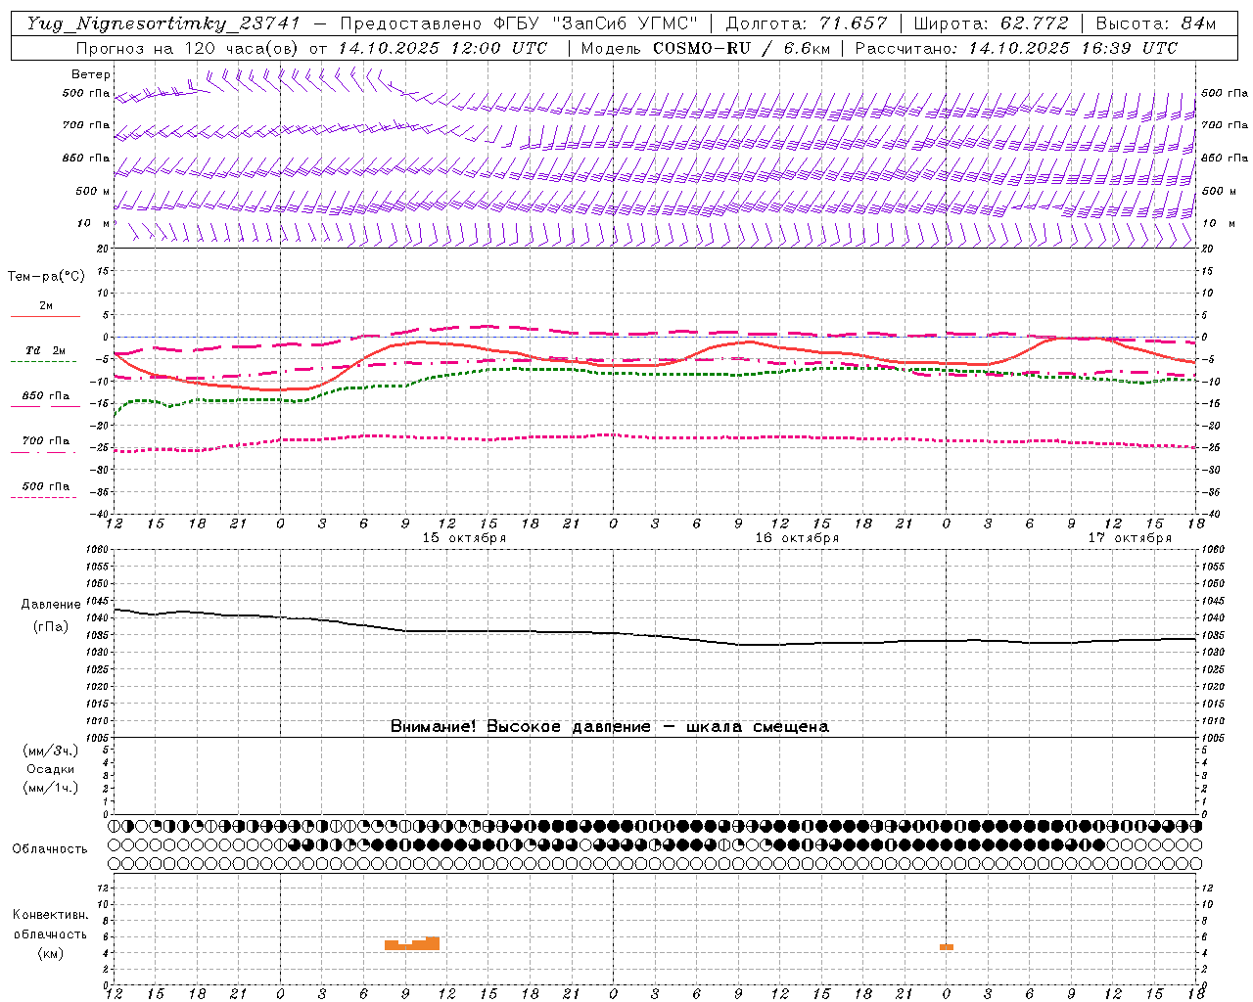Click the (мм/1ч.) units label

pyautogui.click(x=51, y=788)
